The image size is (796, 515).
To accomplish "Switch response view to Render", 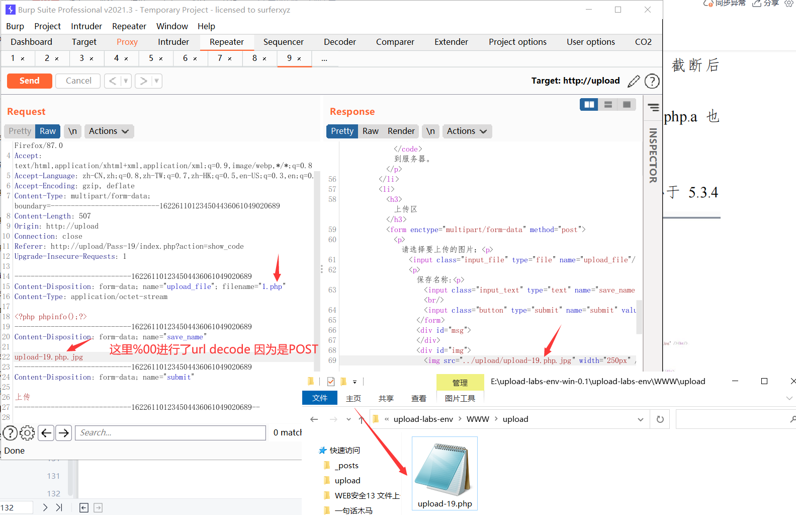I will [x=401, y=131].
